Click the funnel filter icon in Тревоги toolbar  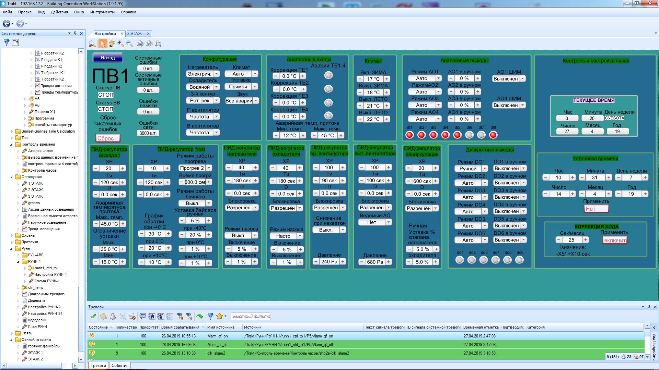(x=210, y=316)
